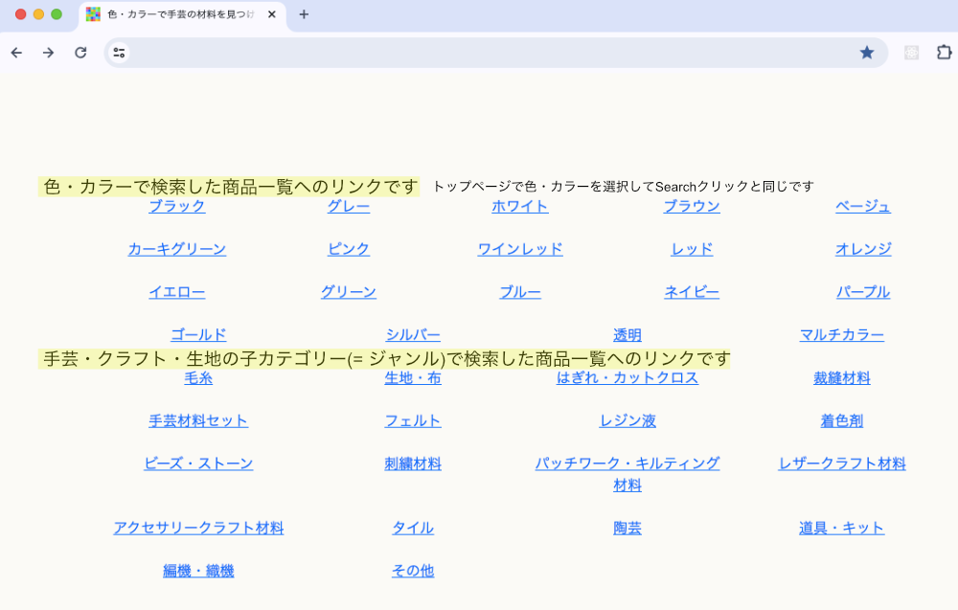Click the note トップページで色・カラーを選択してSearchクリックと同じです
The image size is (958, 610).
[624, 187]
